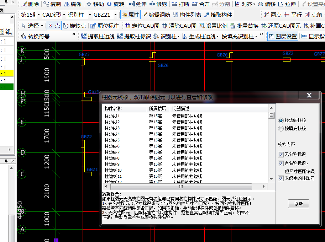Click 原位标注 in-place annotation

point(105,26)
